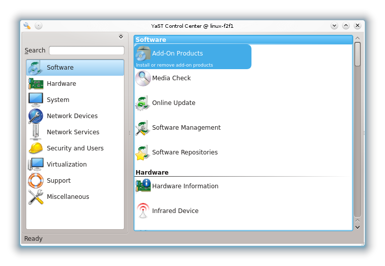Select the System category
This screenshot has height=266, width=385.
[75, 100]
